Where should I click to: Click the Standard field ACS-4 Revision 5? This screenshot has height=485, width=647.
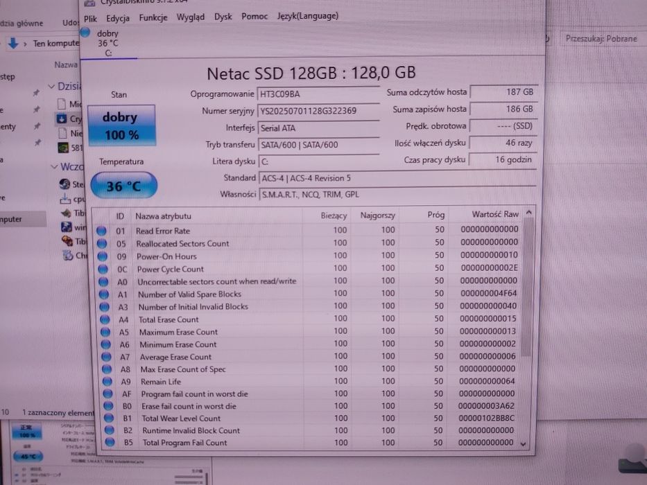click(397, 178)
